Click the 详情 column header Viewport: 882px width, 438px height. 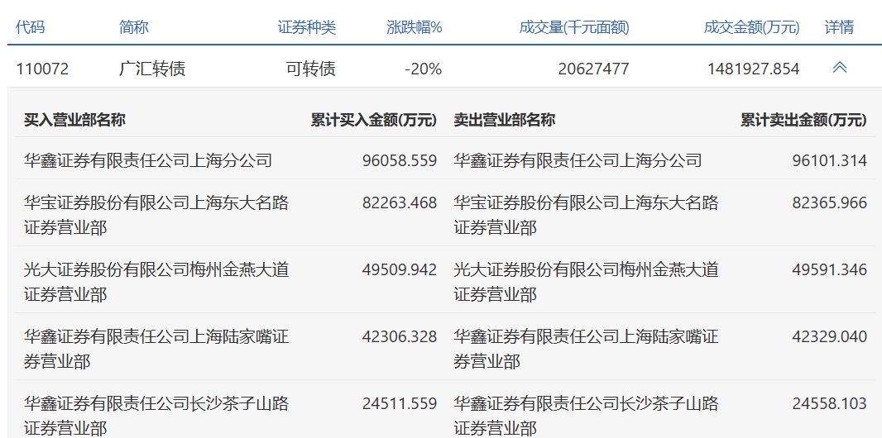click(839, 27)
